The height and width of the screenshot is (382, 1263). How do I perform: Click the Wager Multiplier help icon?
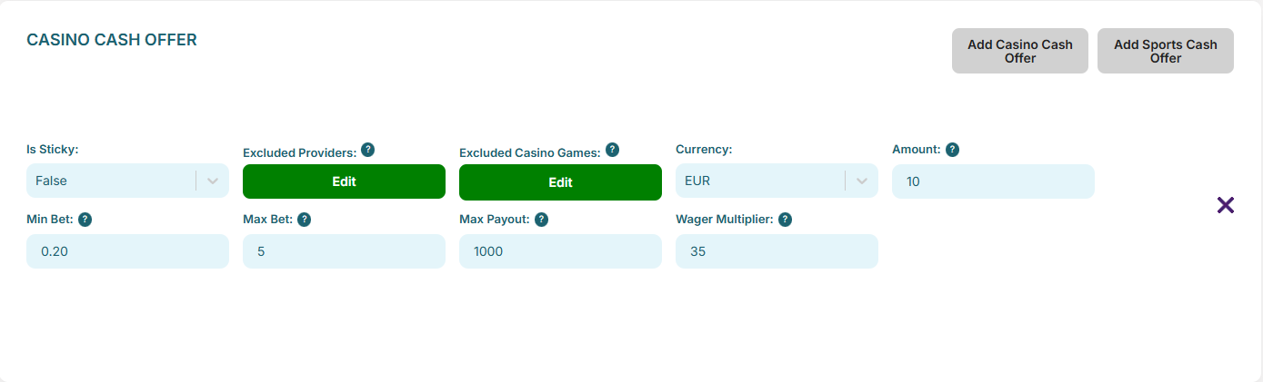point(785,220)
